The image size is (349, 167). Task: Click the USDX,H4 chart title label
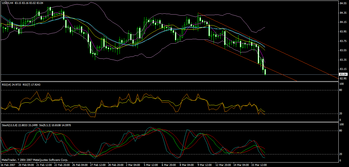(x=7, y=3)
